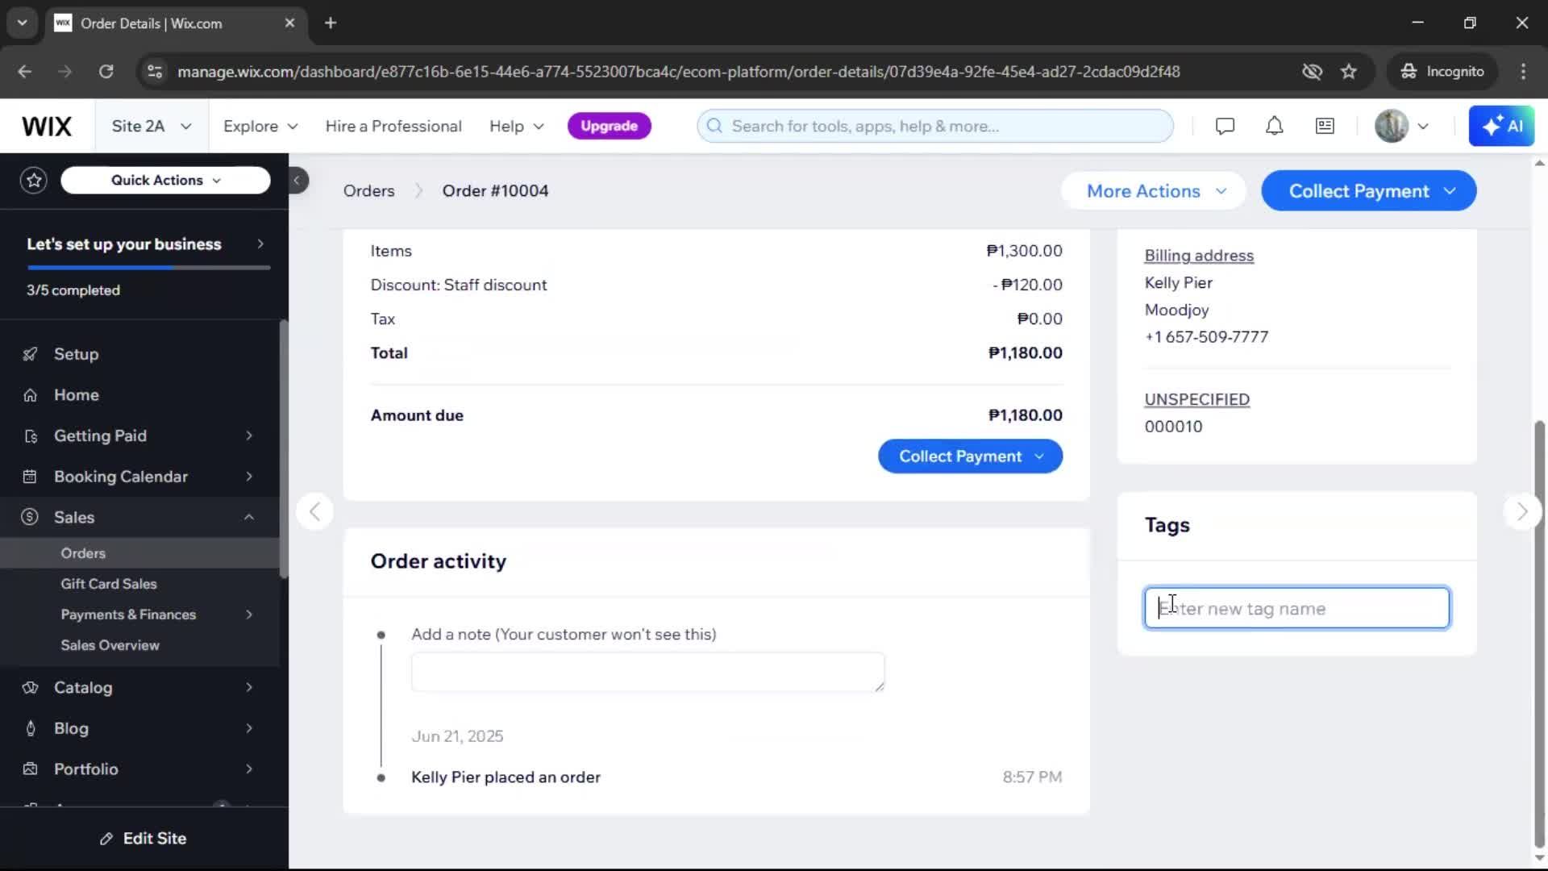Expand Getting Paid submenu chevron

pyautogui.click(x=249, y=436)
